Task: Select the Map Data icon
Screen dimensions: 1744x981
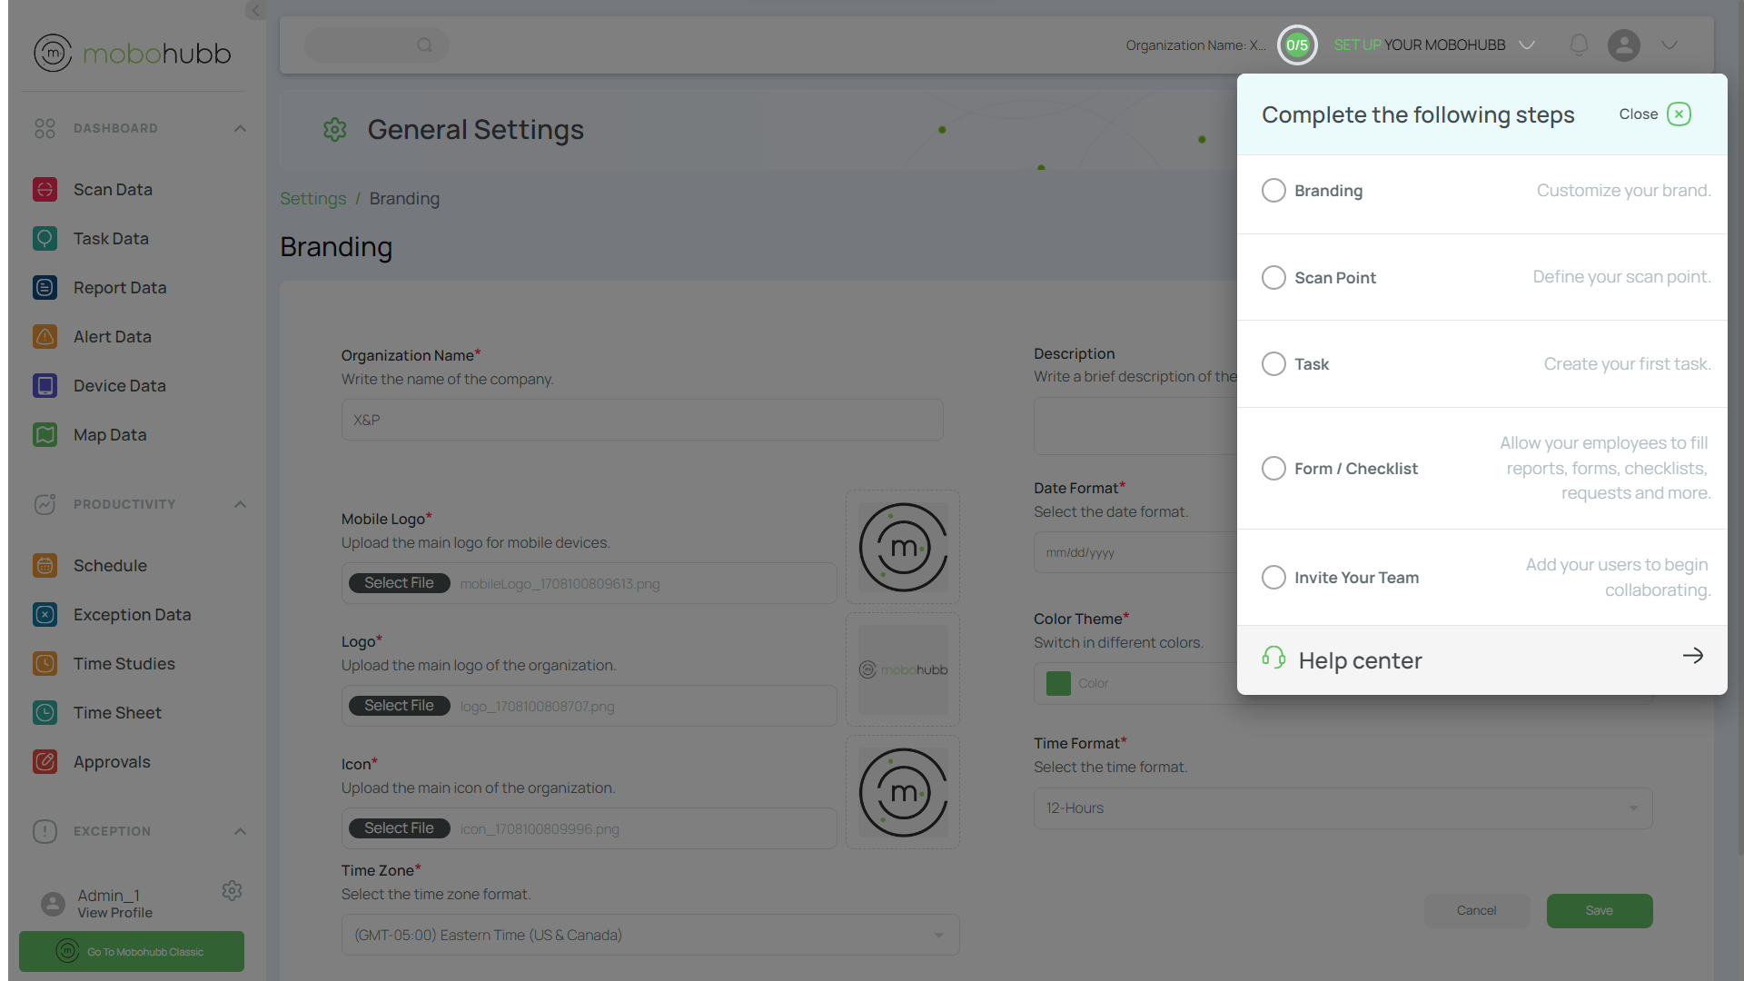Action: 45,434
